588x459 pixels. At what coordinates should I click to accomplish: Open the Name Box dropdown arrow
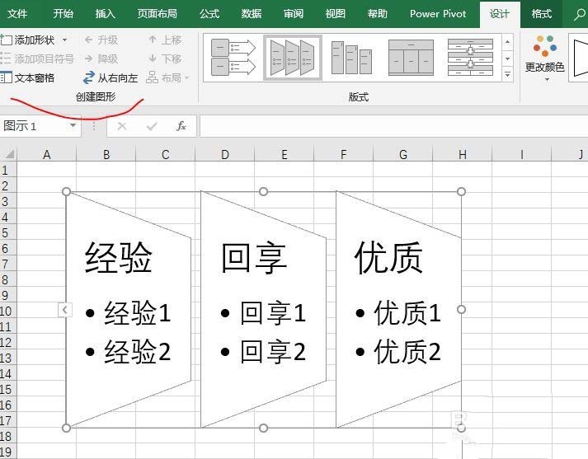(73, 125)
